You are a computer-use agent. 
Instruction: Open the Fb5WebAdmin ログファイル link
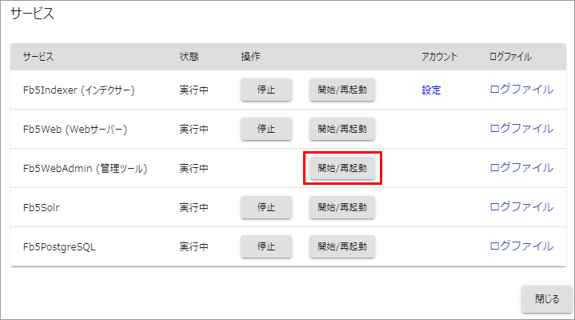[521, 168]
